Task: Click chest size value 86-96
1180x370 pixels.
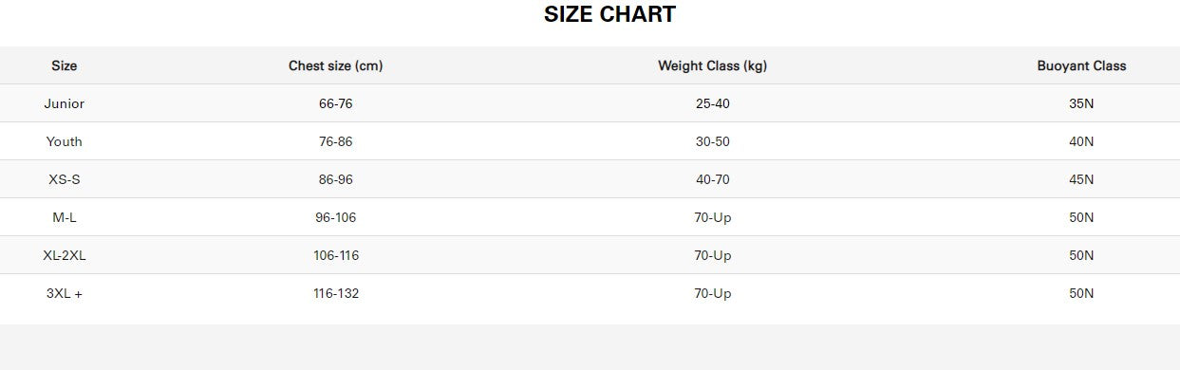Action: tap(336, 179)
